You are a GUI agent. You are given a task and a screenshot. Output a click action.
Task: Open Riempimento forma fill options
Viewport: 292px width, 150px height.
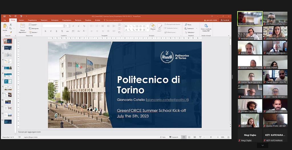click(173, 24)
